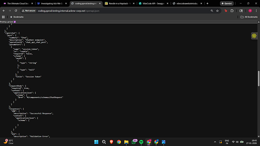Image resolution: width=260 pixels, height=146 pixels.
Task: Open All Bookmarks folder
Action: [249, 17]
